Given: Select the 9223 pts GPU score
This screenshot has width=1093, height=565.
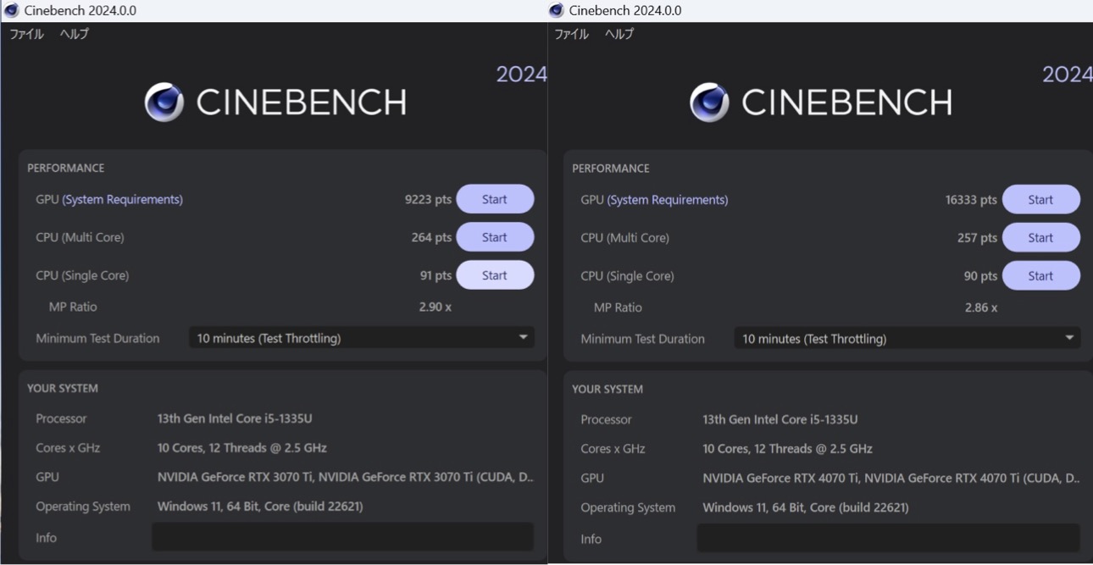Looking at the screenshot, I should [x=428, y=200].
